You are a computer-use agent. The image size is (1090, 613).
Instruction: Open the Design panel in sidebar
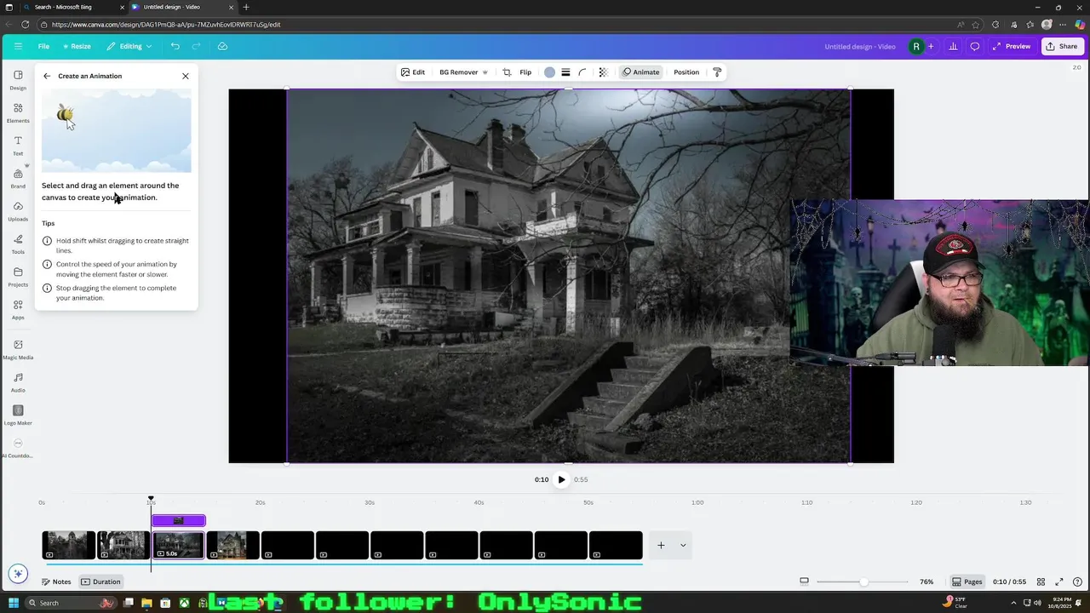click(x=18, y=80)
